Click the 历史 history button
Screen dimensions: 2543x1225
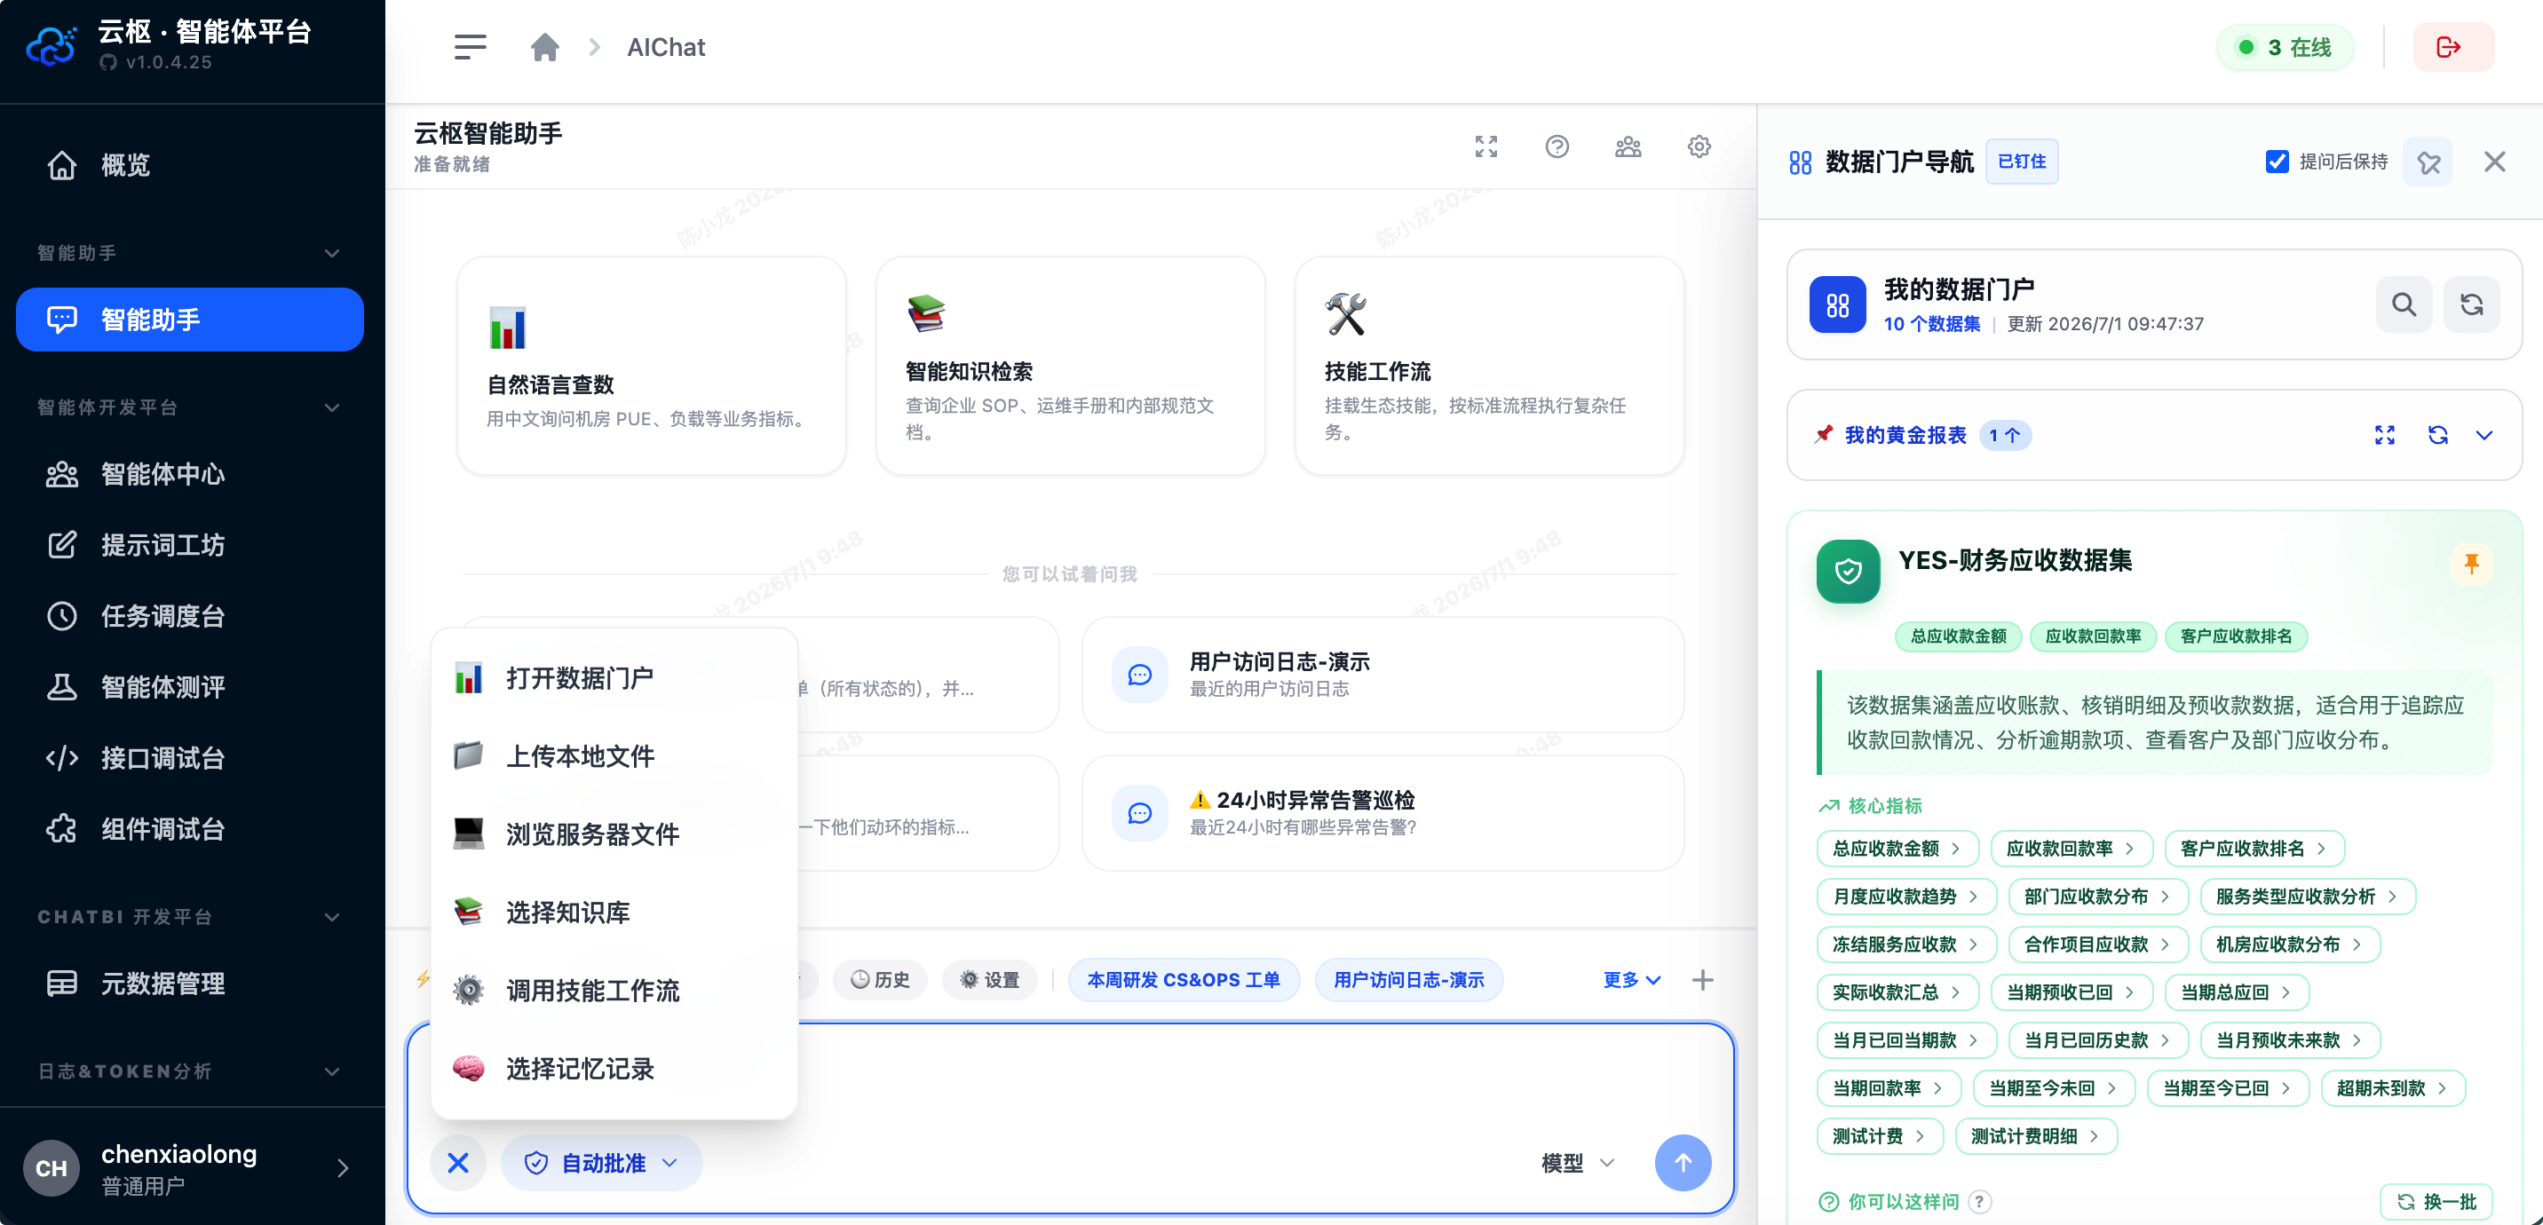(x=880, y=979)
